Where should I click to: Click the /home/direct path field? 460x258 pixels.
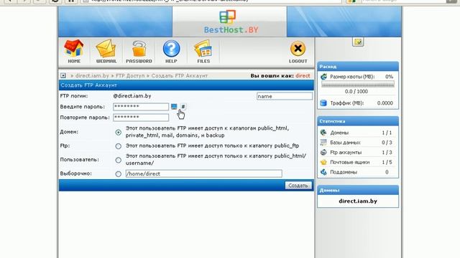(204, 173)
